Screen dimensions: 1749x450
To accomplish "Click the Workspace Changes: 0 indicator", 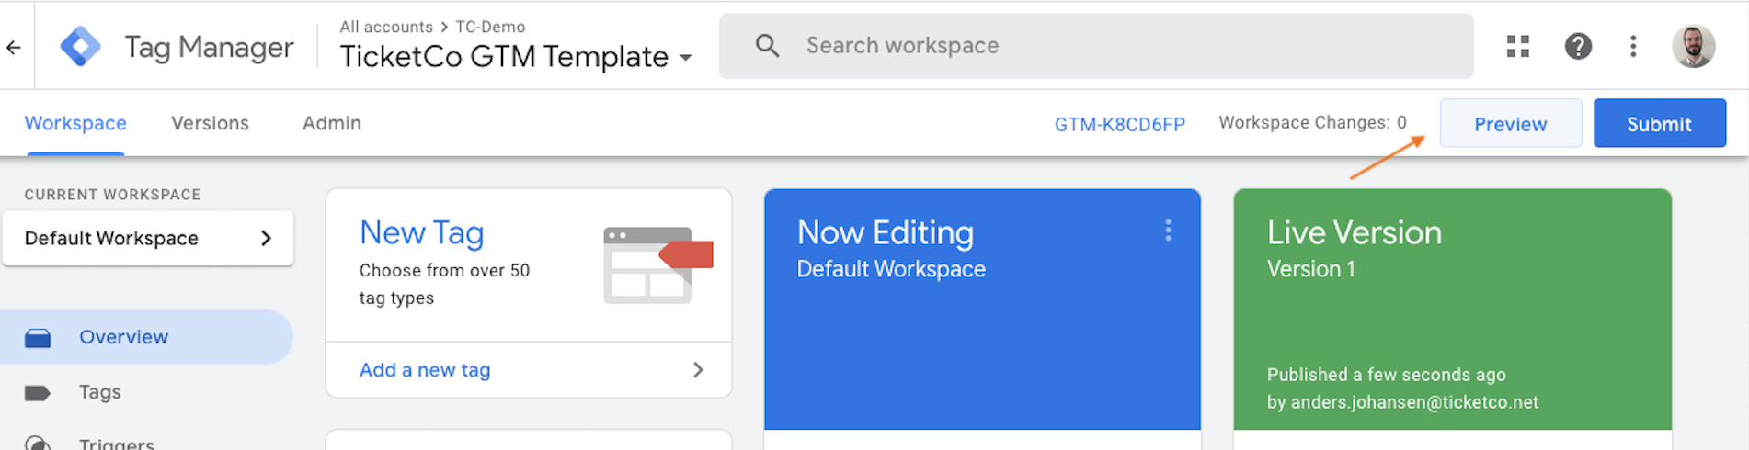I will pyautogui.click(x=1312, y=123).
